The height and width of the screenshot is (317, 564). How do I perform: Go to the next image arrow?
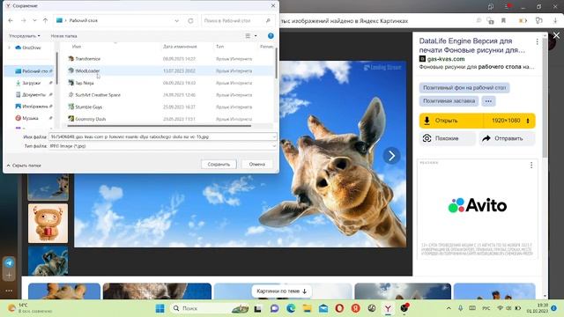[x=391, y=156]
